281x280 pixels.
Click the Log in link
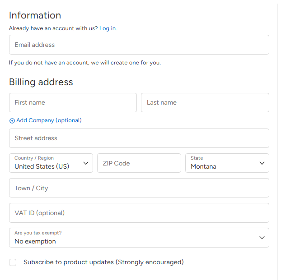108,28
